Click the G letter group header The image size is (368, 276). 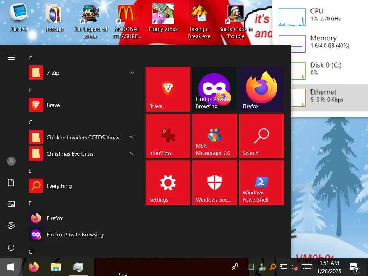31,252
